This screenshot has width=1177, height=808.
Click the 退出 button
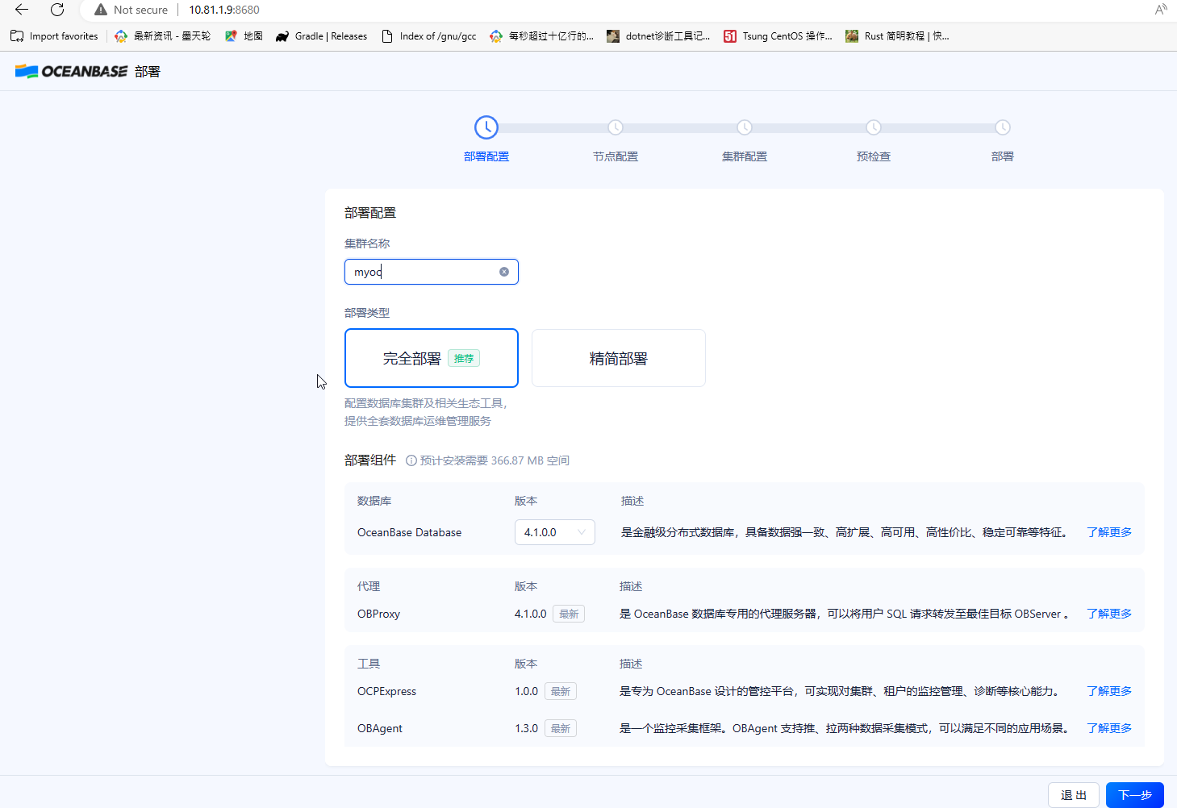tap(1074, 795)
